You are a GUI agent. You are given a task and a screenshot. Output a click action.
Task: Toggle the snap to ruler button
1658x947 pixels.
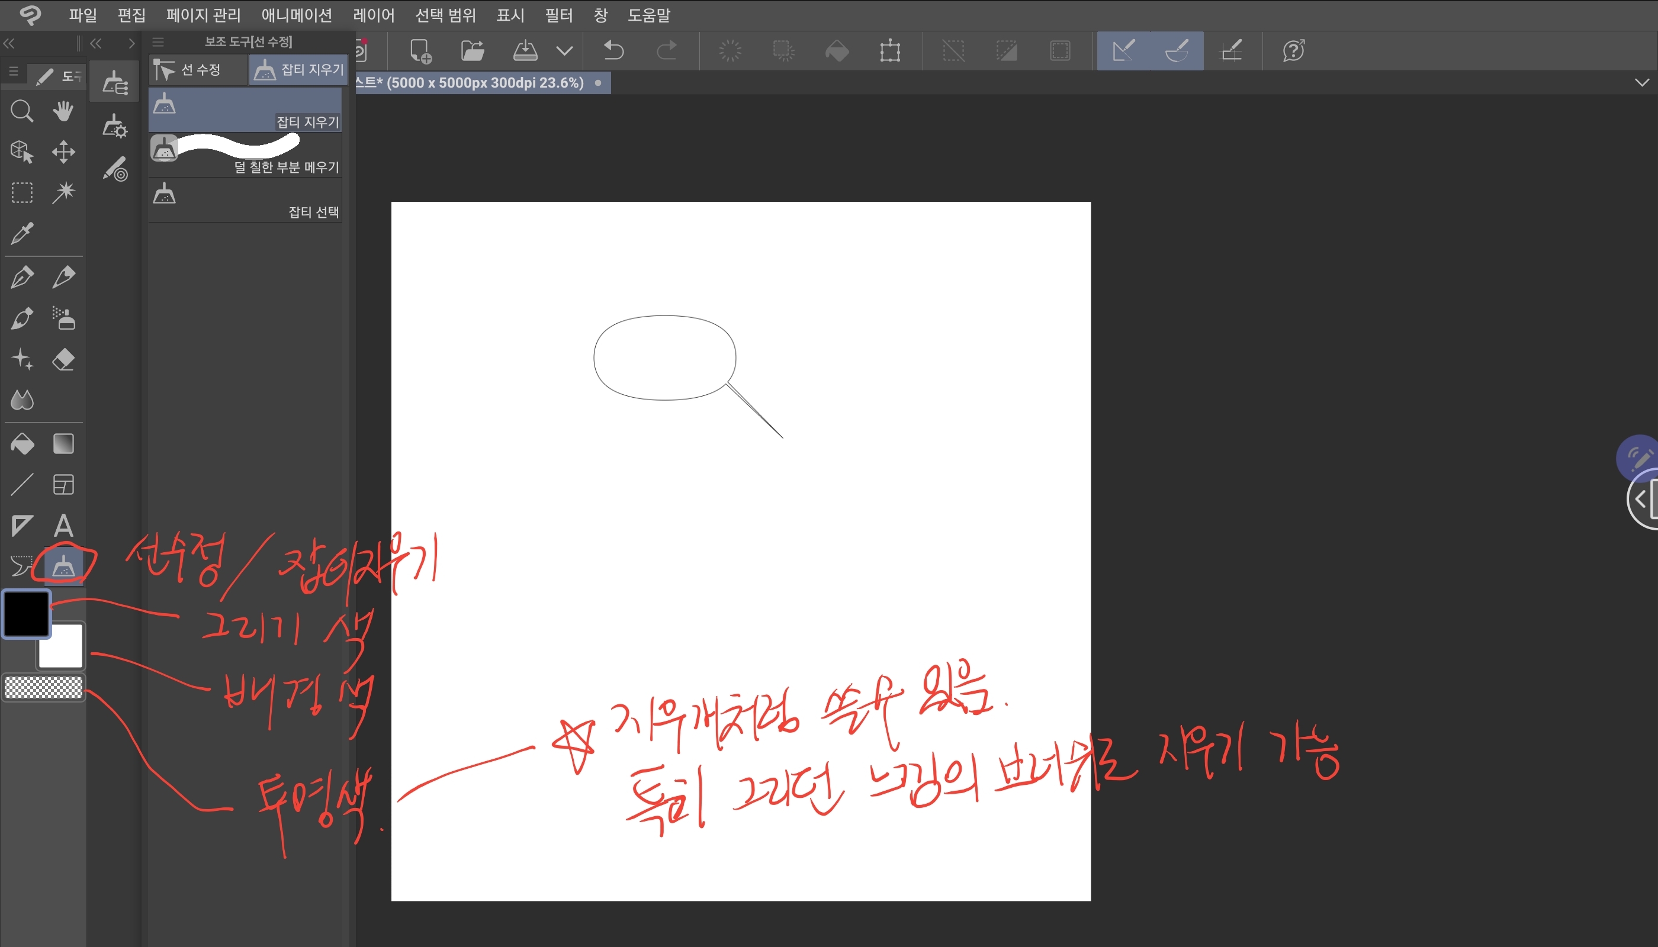(1124, 51)
